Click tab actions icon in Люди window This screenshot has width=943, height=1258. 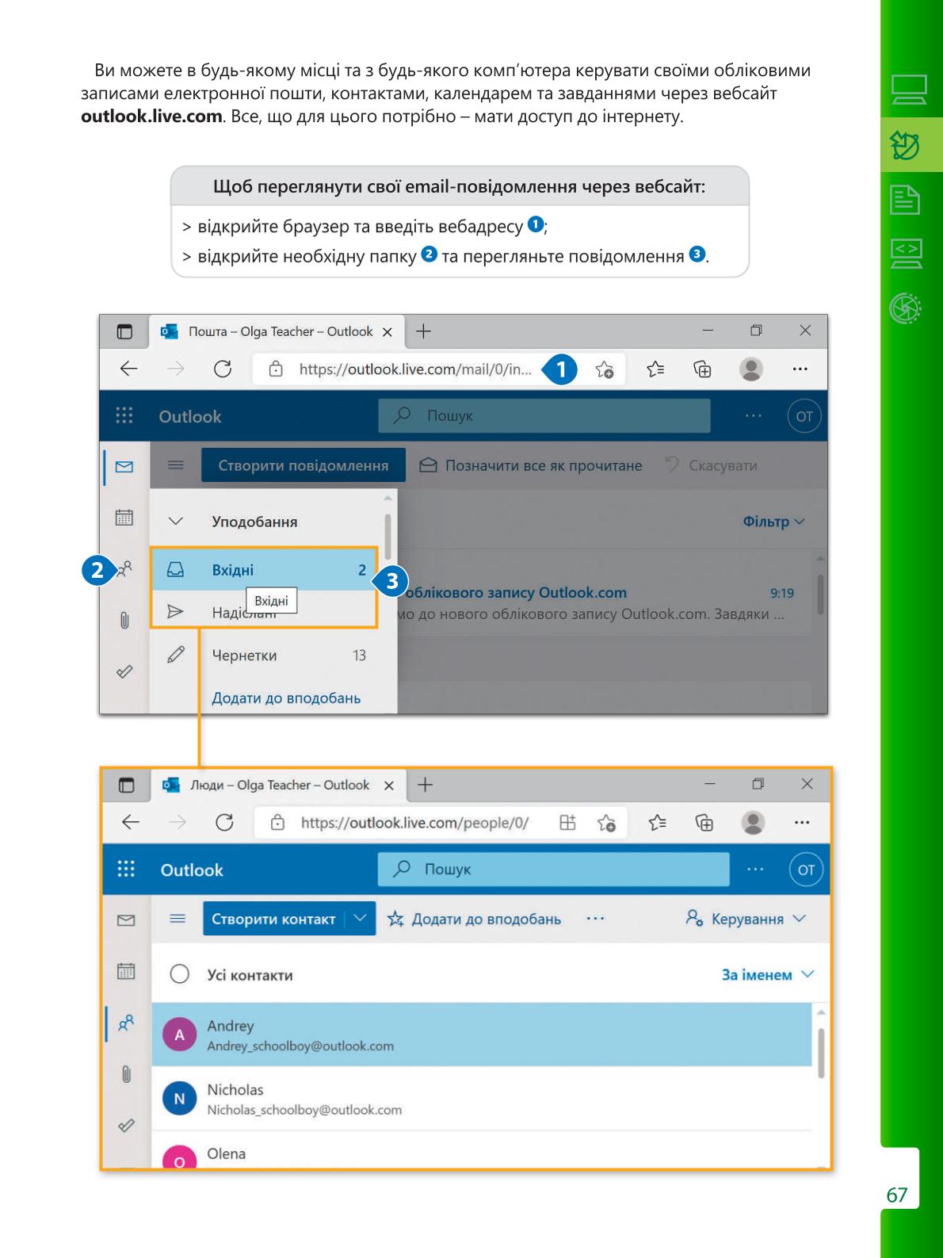click(x=126, y=785)
